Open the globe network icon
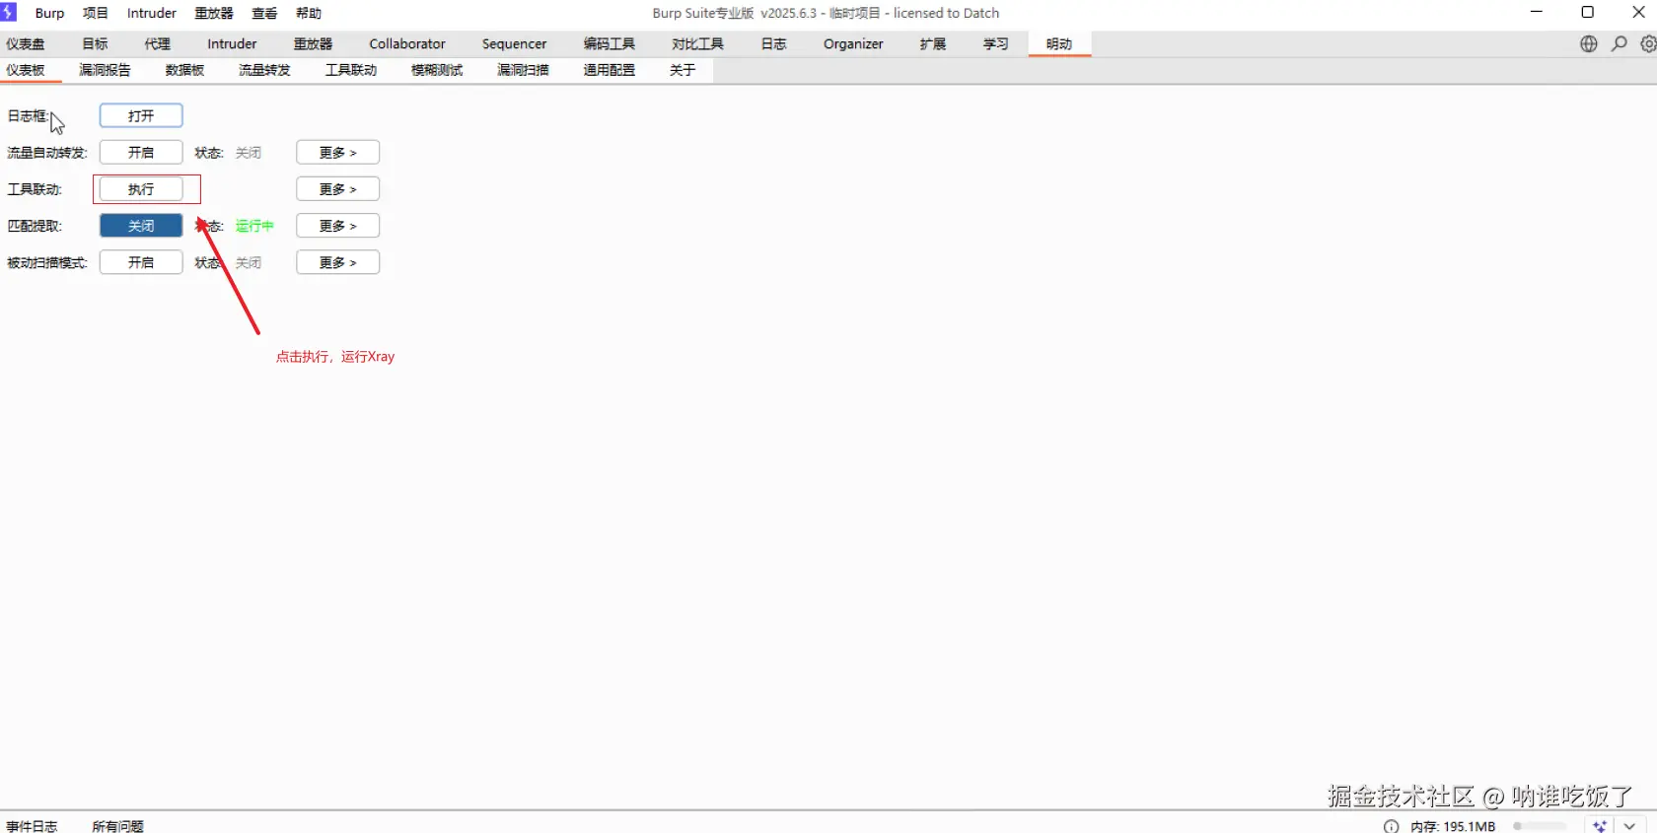This screenshot has width=1657, height=833. (1588, 43)
